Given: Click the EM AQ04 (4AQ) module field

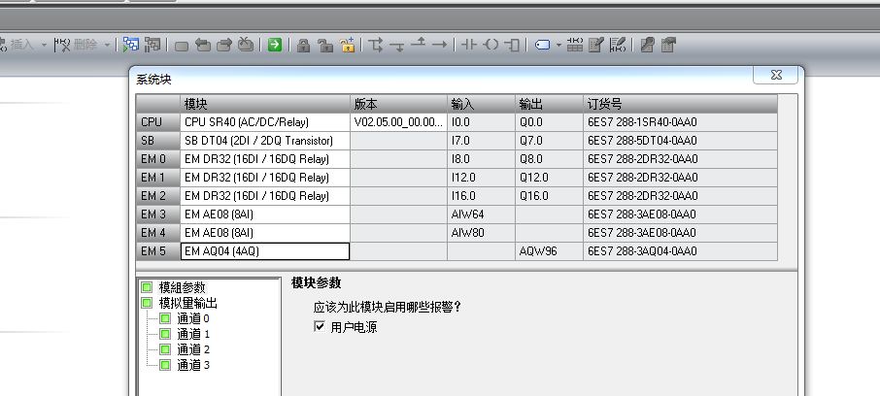Looking at the screenshot, I should (264, 251).
